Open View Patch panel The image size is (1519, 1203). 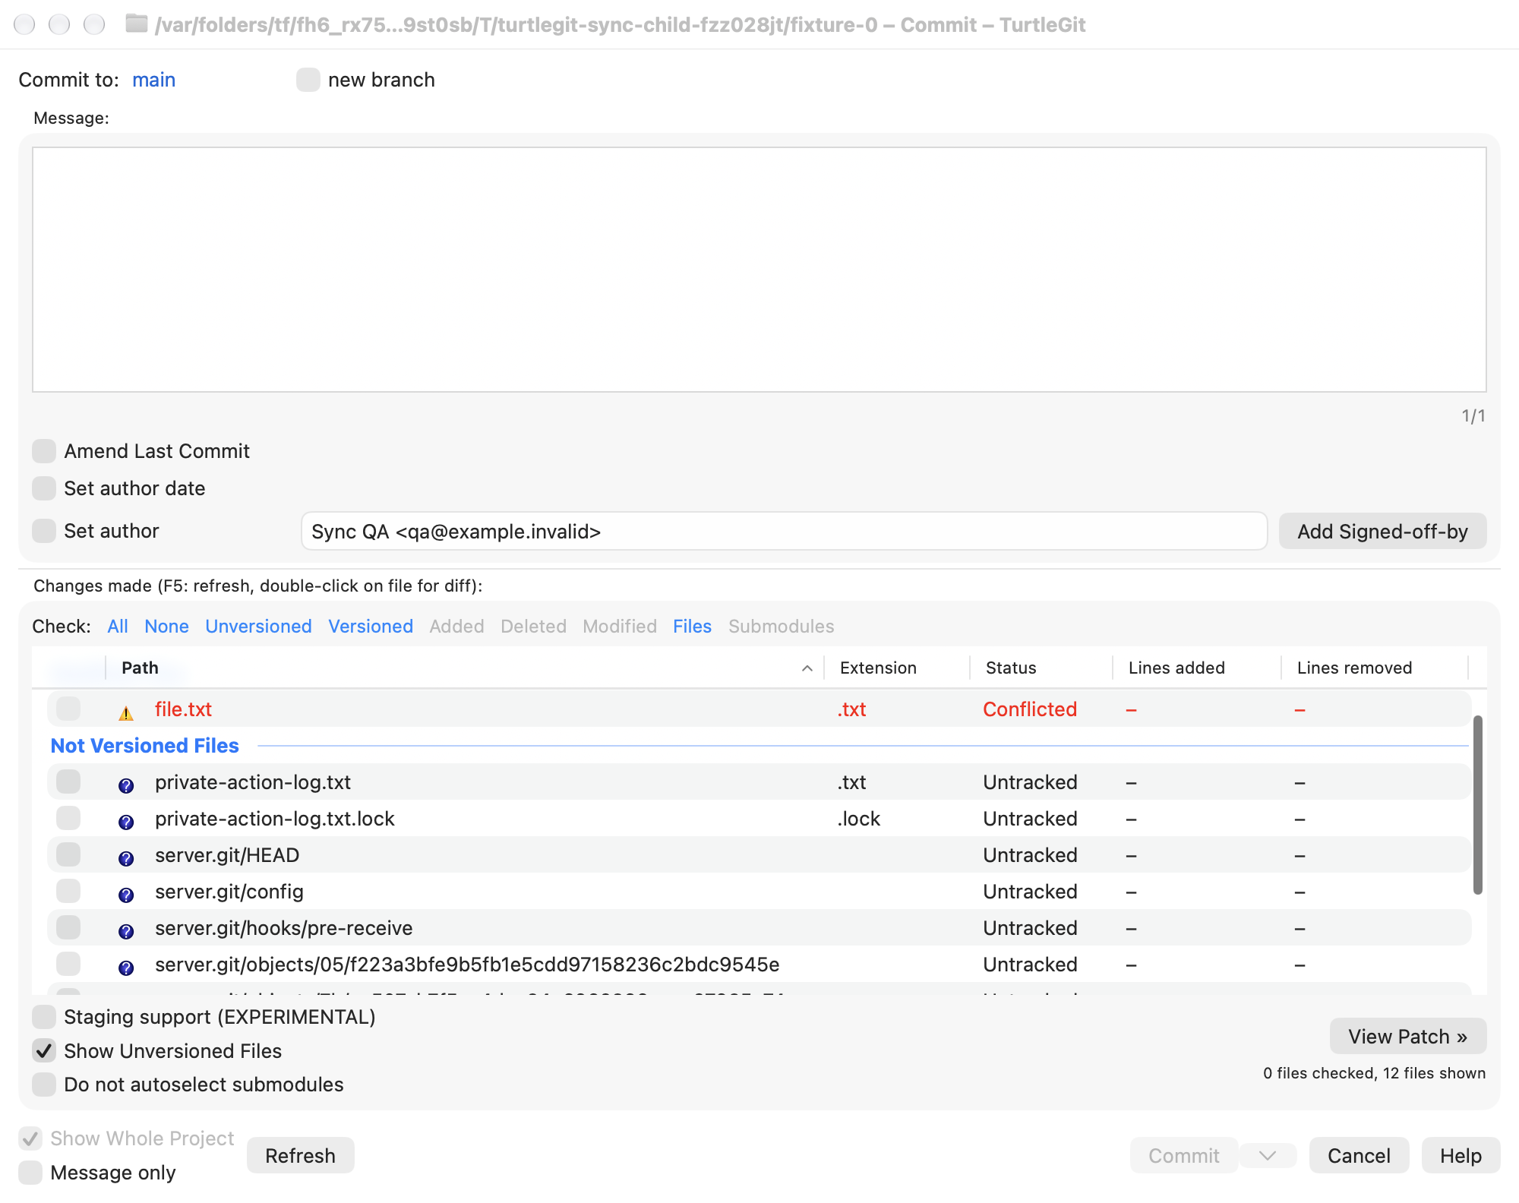click(x=1407, y=1037)
